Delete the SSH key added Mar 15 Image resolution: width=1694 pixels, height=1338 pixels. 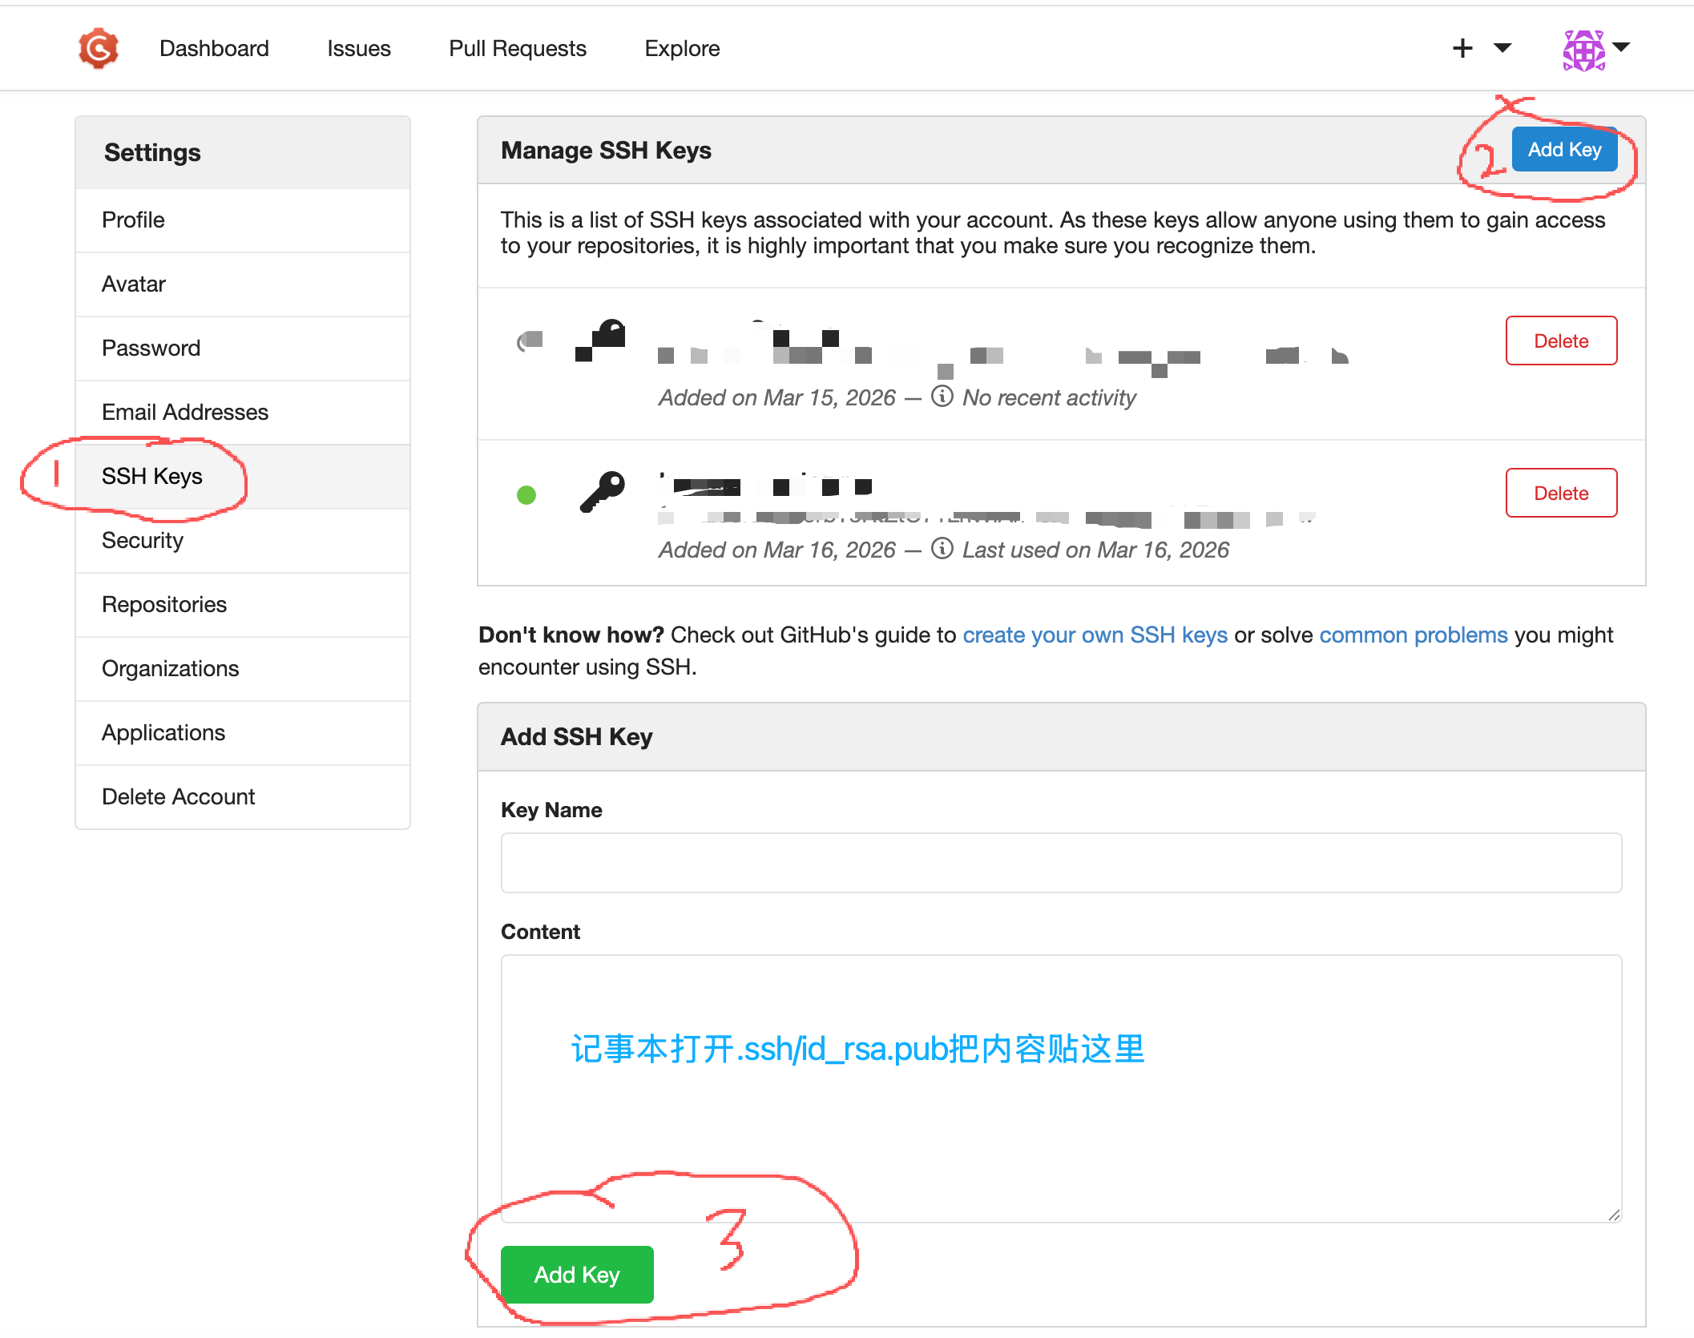(1560, 341)
